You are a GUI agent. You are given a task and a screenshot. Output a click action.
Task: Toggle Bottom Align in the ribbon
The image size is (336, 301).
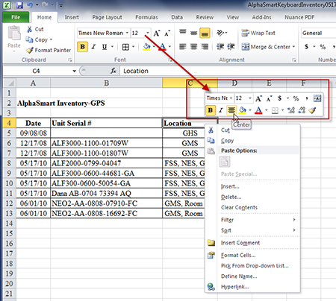[x=205, y=33]
